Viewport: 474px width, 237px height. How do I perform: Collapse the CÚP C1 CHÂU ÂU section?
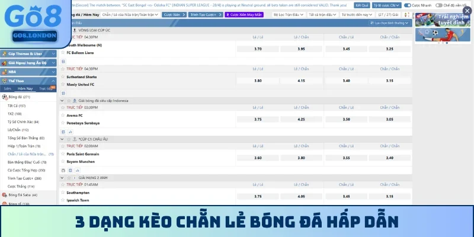62,139
